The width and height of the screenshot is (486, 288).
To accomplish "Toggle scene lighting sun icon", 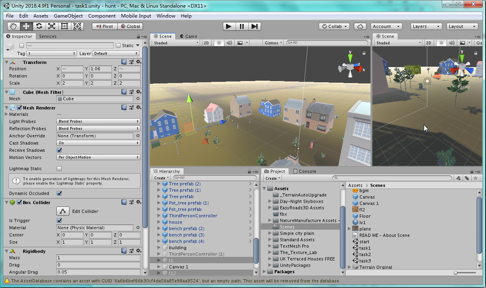I will 218,43.
